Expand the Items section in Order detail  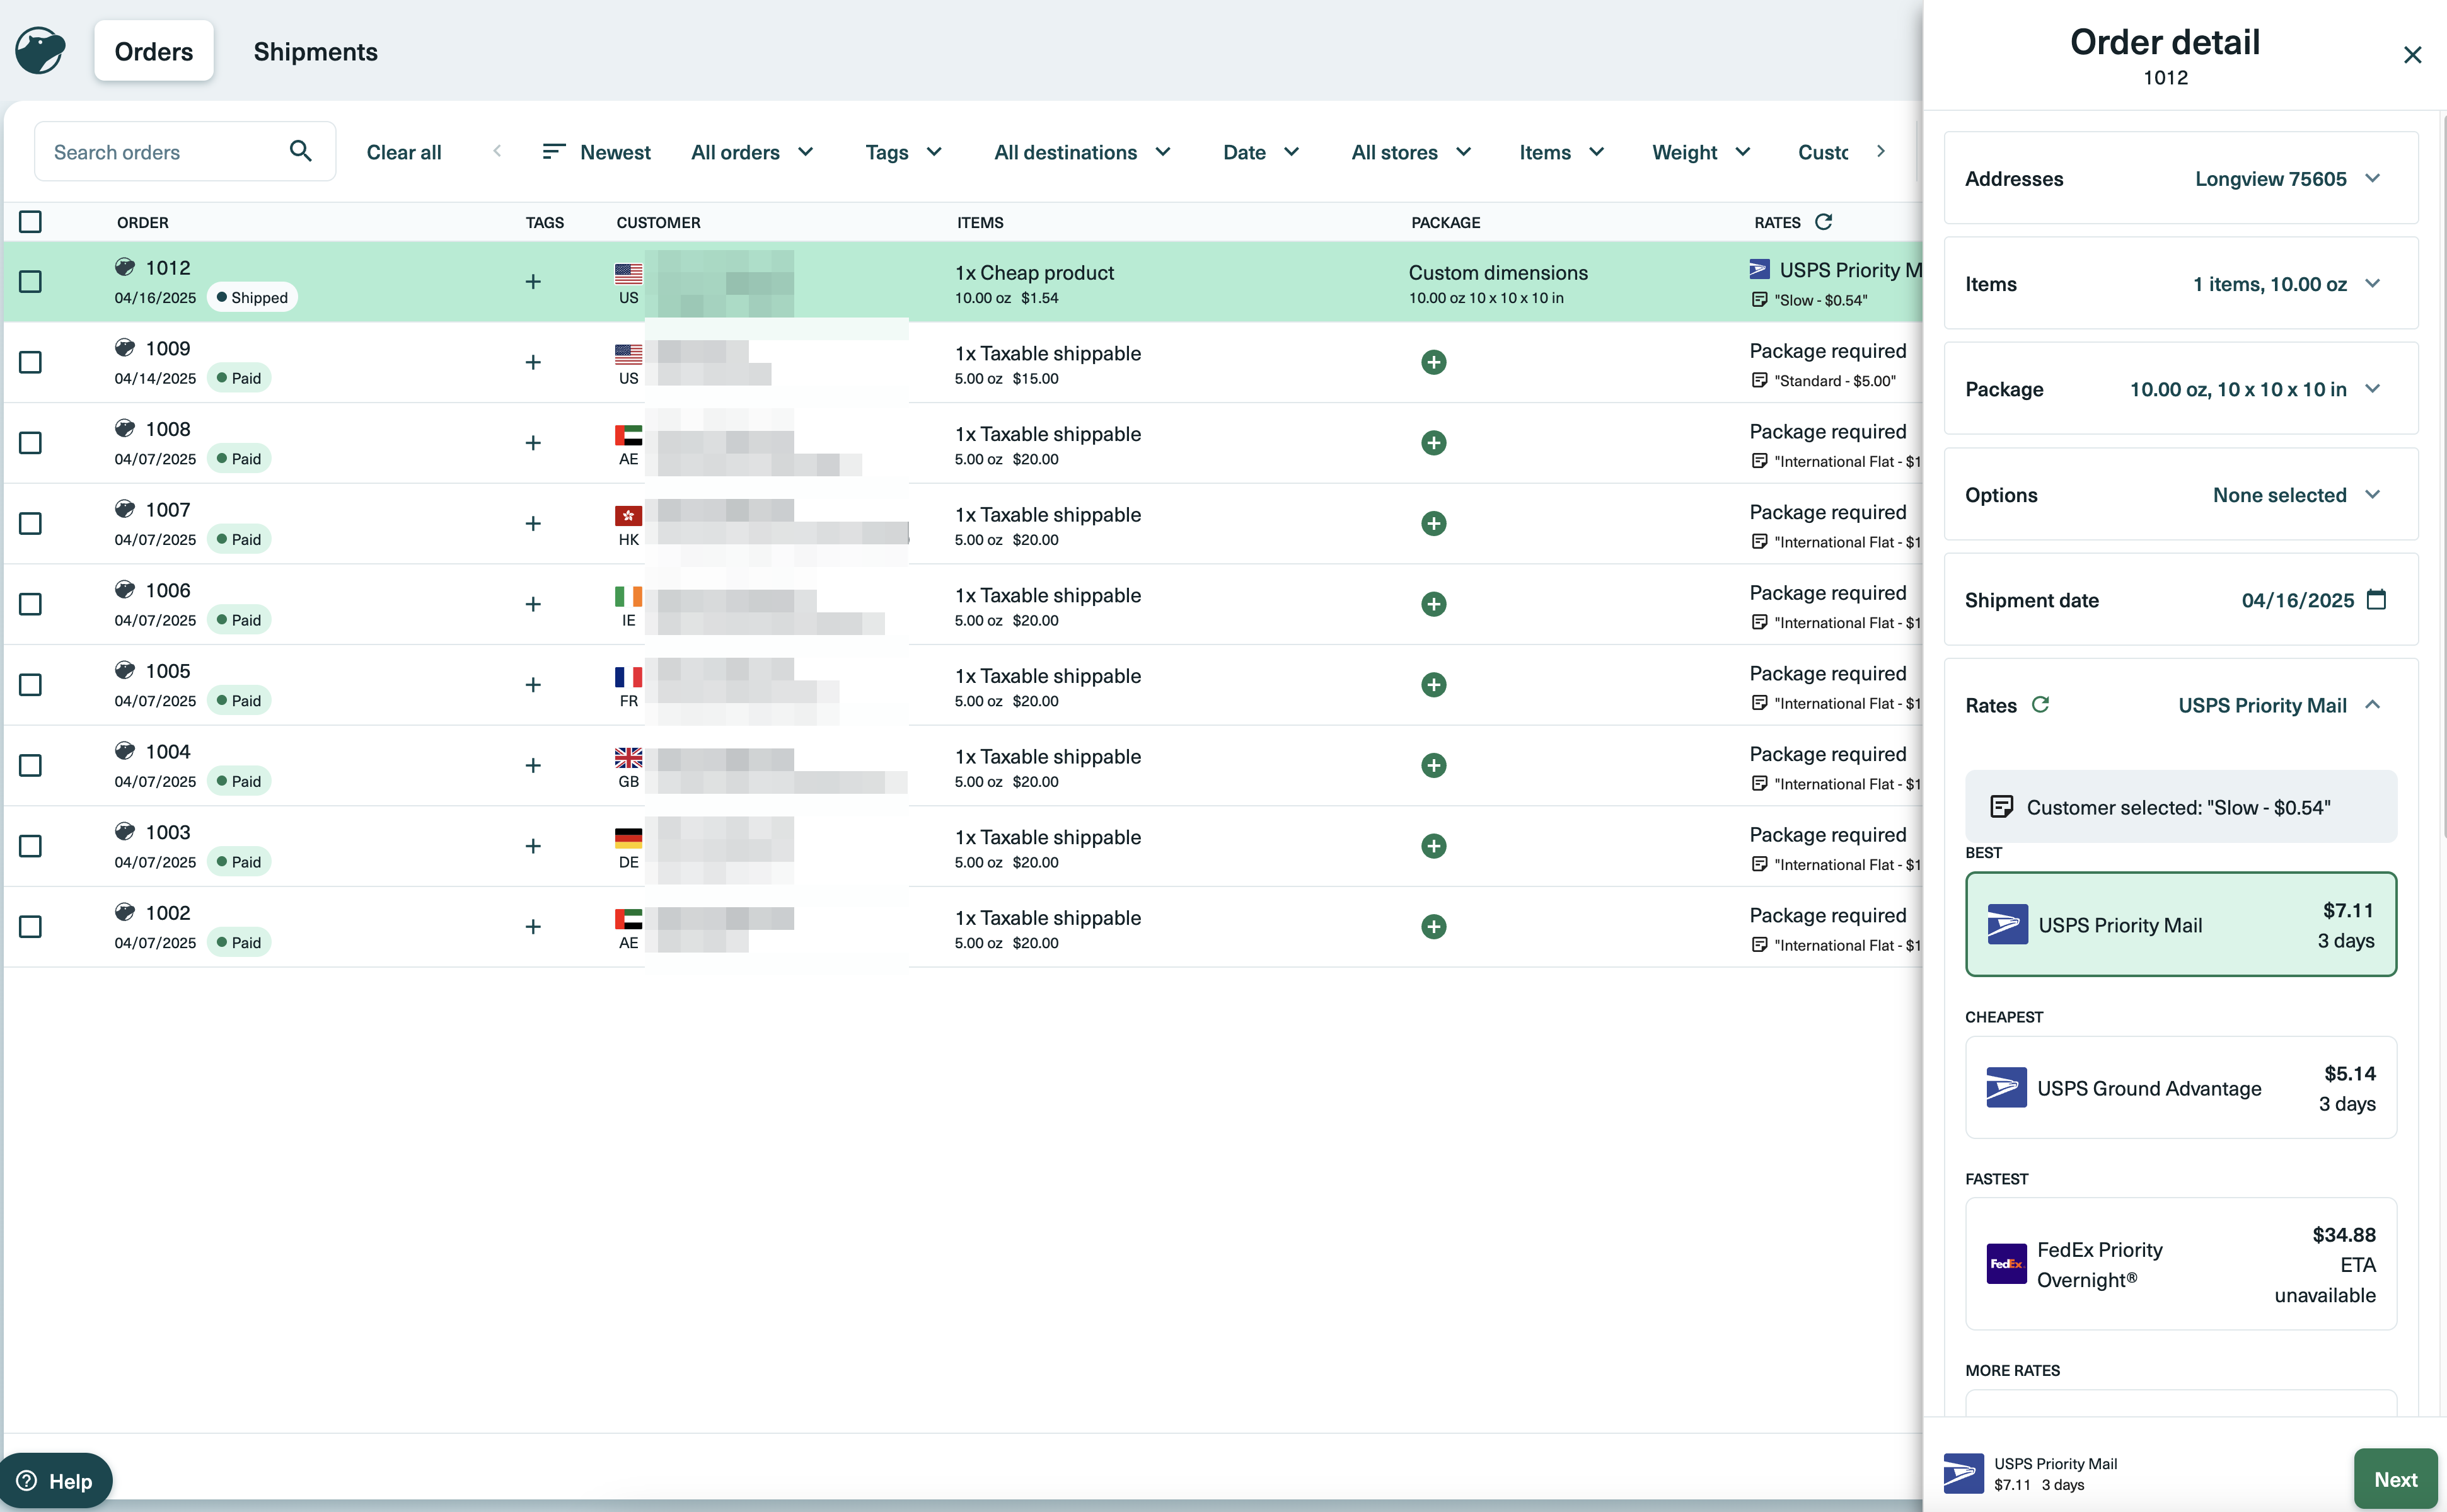2181,284
